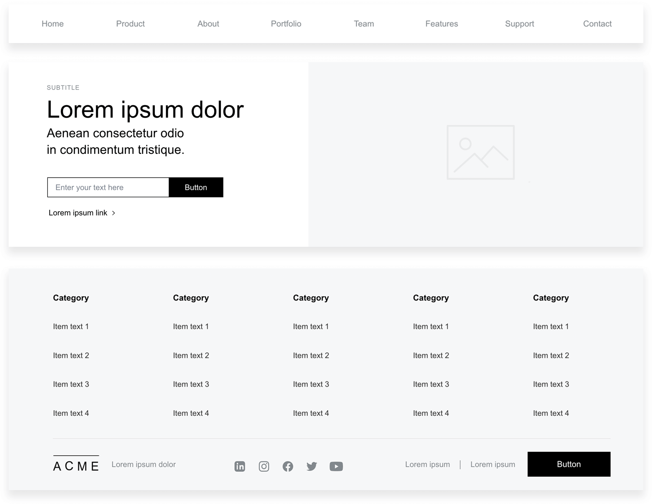Focus the 'Enter your text here' field

[108, 187]
